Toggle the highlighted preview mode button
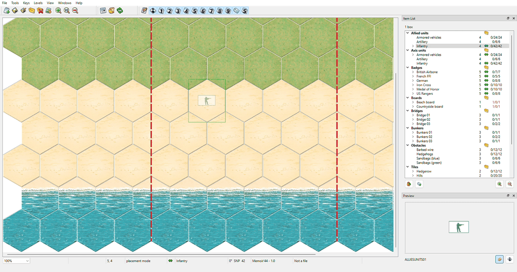 [500, 260]
